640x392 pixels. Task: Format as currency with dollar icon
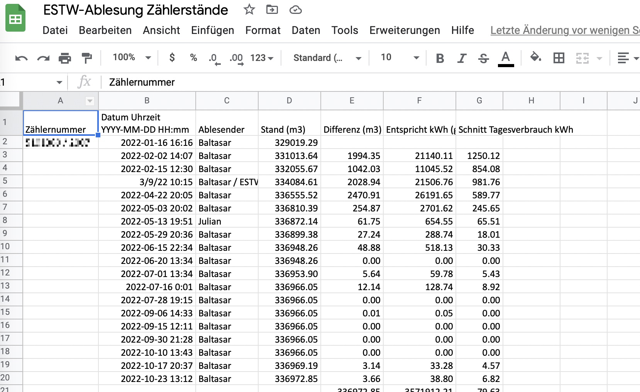pos(172,58)
